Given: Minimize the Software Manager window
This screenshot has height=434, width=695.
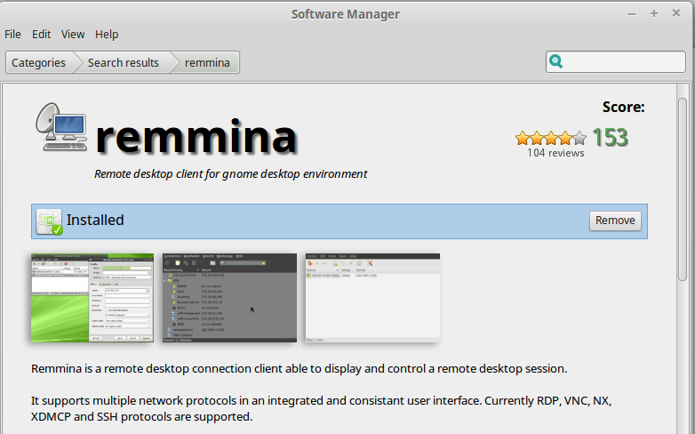Looking at the screenshot, I should pos(632,13).
